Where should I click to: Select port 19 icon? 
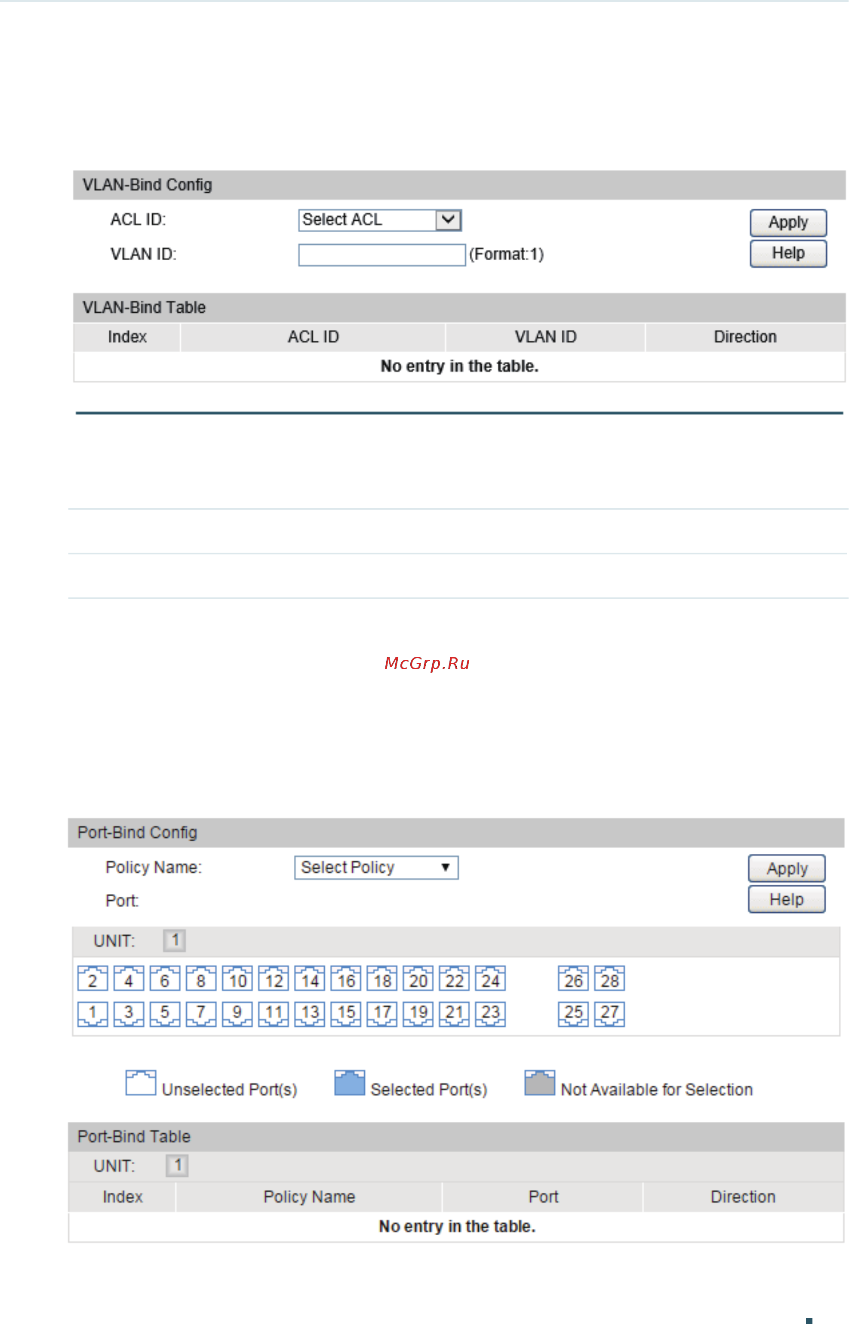tap(418, 1015)
